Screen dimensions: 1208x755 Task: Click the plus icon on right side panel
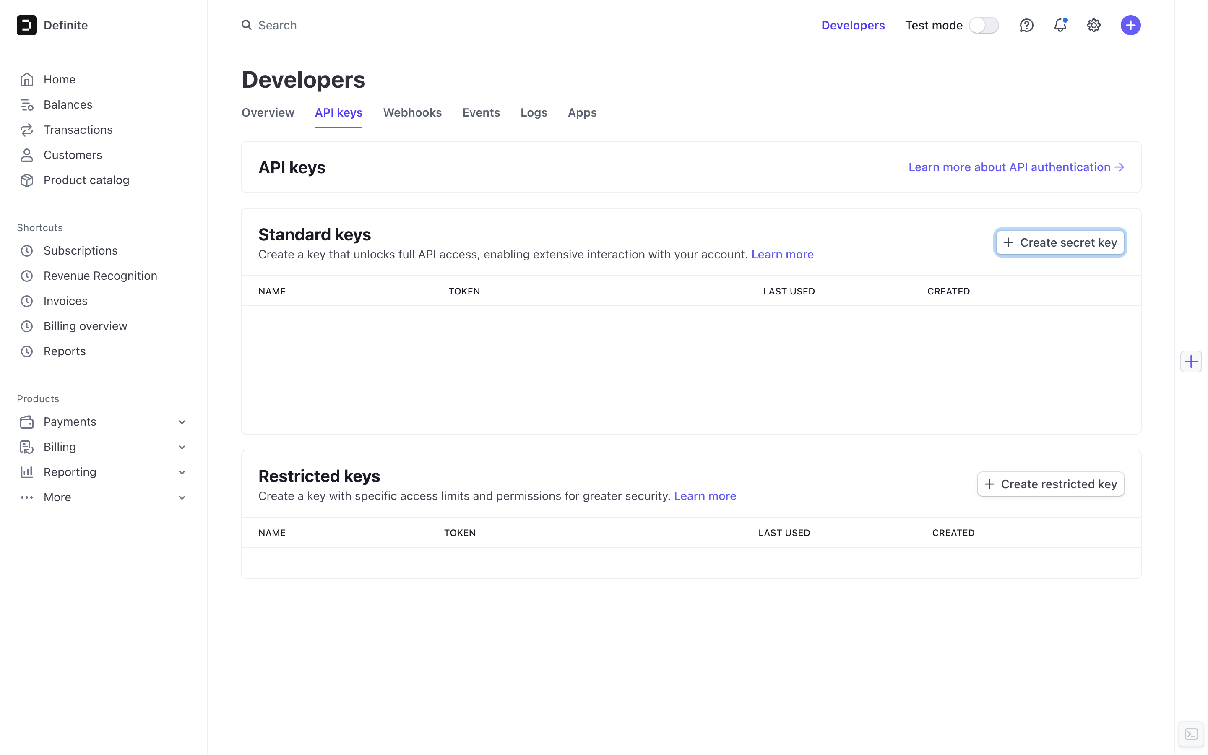(x=1191, y=362)
